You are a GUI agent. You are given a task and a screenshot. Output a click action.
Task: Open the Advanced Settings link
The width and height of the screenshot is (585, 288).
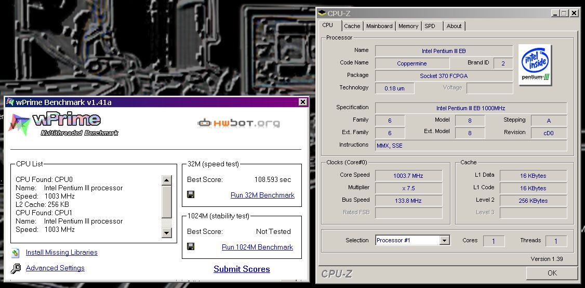(55, 268)
